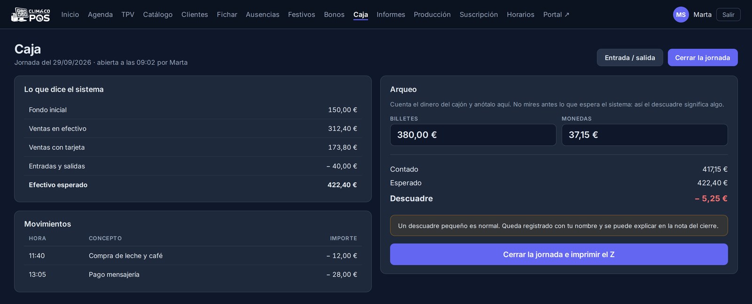752x304 pixels.
Task: Select the active Caja tab
Action: click(x=360, y=15)
